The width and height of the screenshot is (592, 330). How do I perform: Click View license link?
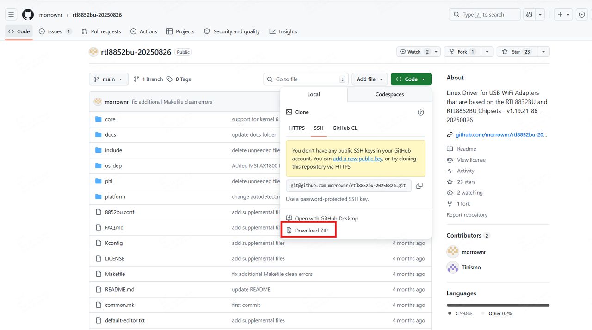[471, 160]
